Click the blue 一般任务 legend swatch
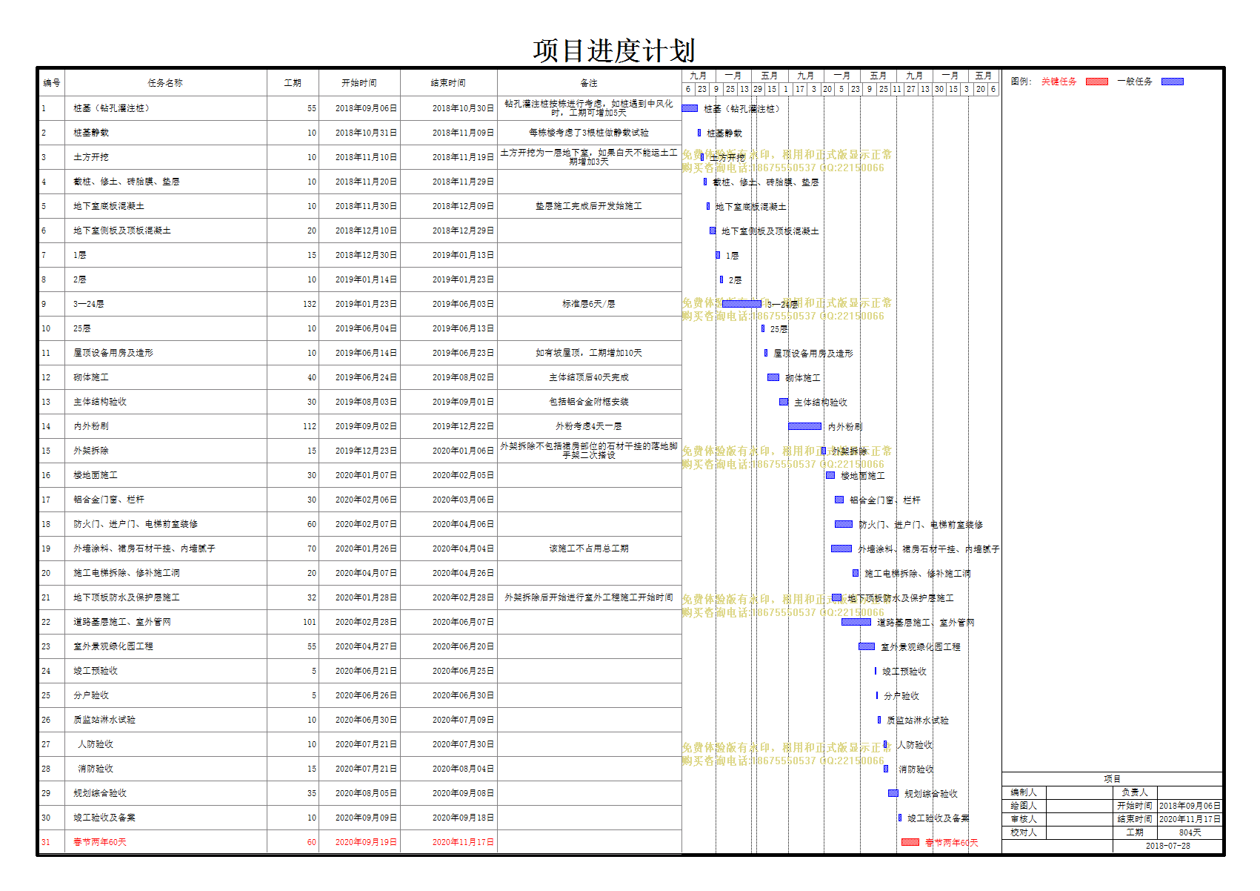This screenshot has height=891, width=1260. pos(1172,82)
